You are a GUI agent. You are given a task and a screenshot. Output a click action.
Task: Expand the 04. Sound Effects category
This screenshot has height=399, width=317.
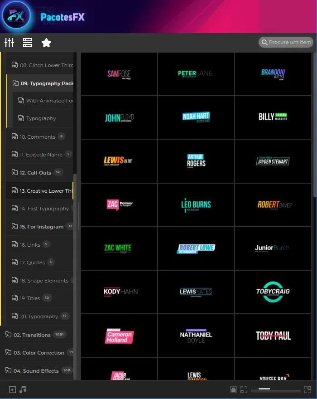[x=8, y=371]
